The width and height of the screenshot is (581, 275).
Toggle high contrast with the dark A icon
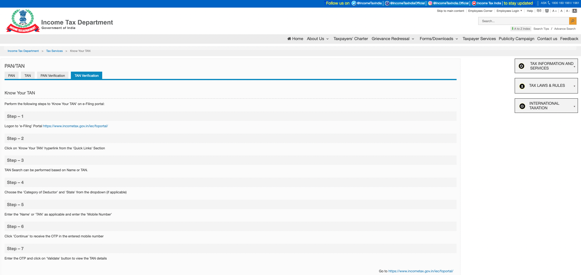(x=575, y=11)
